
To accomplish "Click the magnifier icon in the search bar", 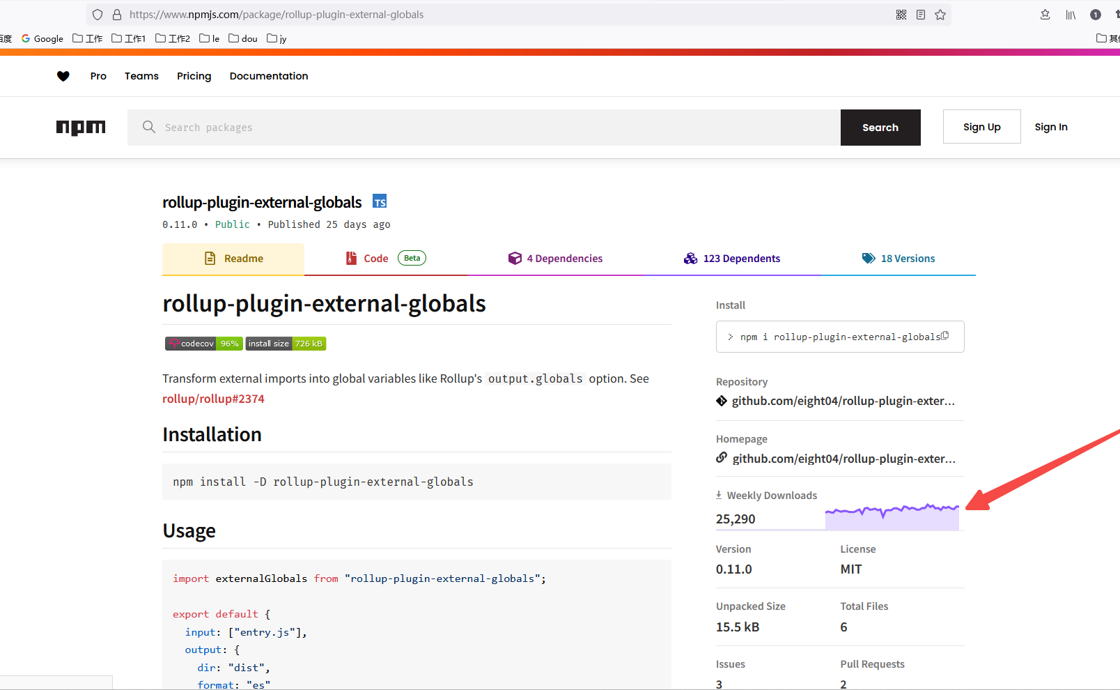I will click(x=149, y=128).
